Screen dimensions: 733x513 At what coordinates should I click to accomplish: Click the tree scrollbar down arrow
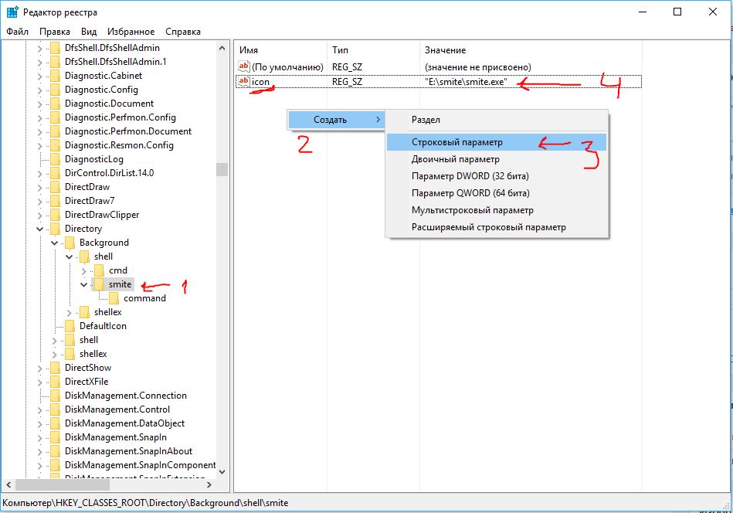pyautogui.click(x=222, y=472)
